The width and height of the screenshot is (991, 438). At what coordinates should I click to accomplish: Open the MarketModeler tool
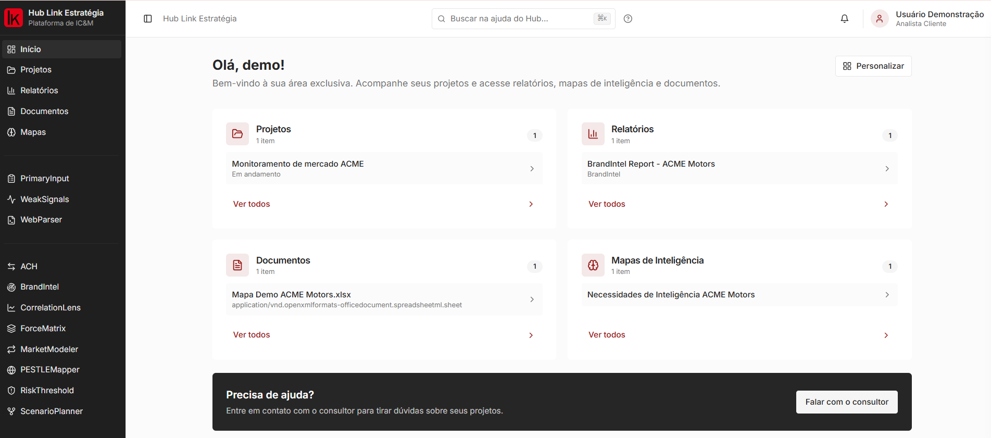(x=62, y=349)
